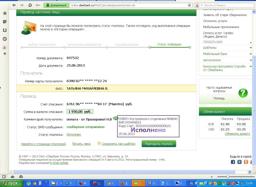Open the Downloads panel in the sidebar
256x187 pixels.
[5, 30]
